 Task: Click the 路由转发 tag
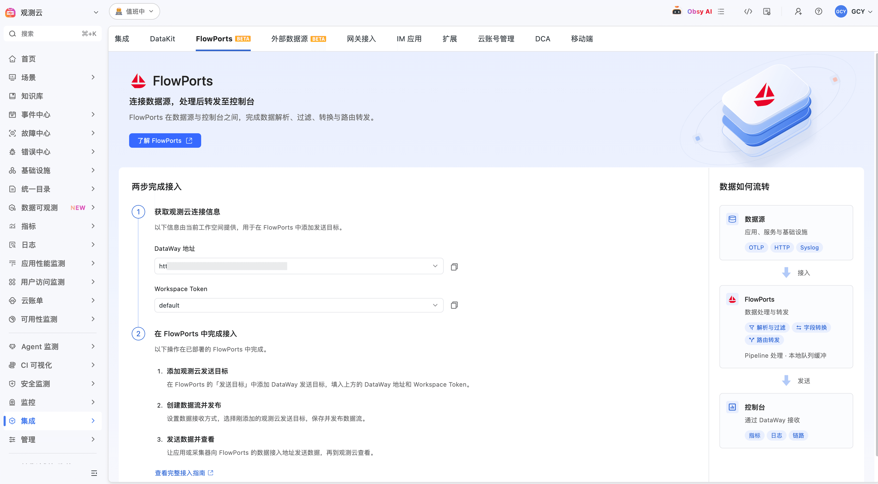point(764,340)
